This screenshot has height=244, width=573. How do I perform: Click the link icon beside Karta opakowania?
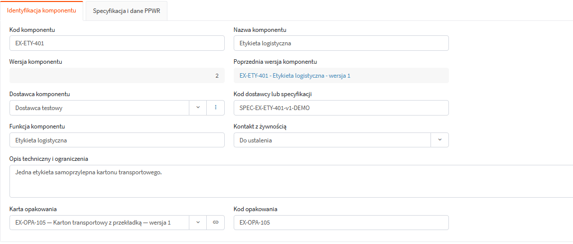tap(216, 223)
